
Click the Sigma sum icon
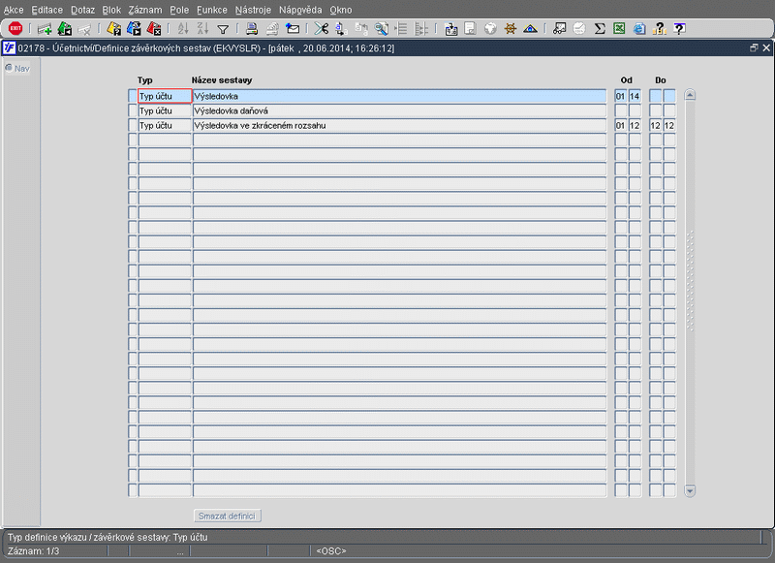click(600, 29)
